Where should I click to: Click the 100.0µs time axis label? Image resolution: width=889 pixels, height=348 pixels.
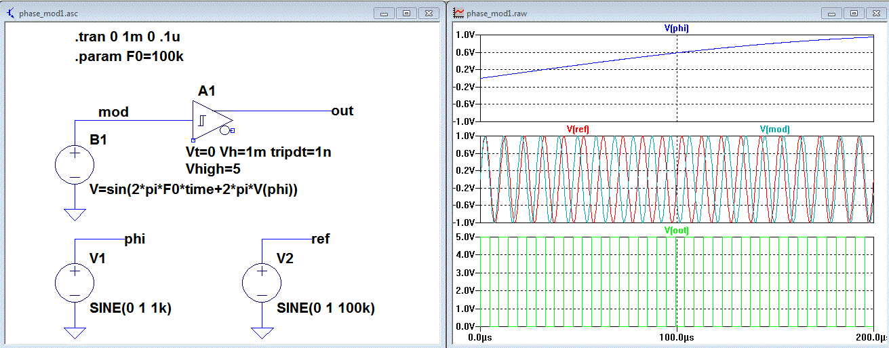pyautogui.click(x=677, y=337)
